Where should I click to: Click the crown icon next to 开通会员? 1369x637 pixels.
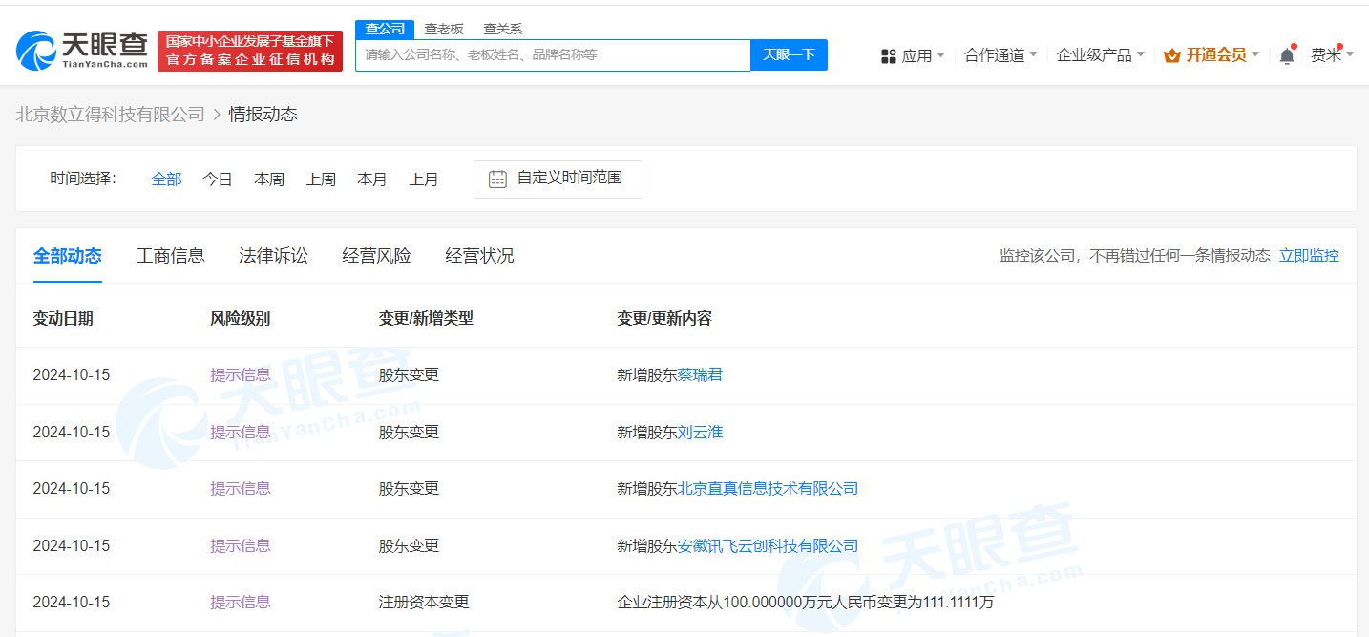tap(1171, 54)
